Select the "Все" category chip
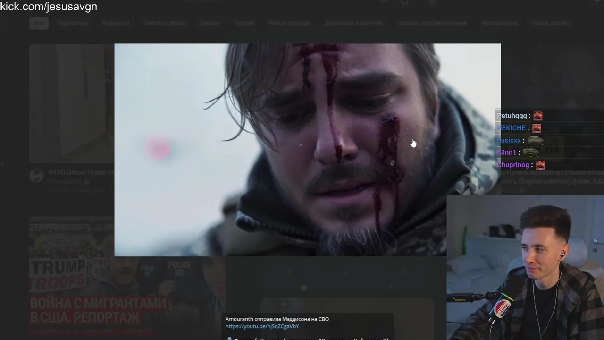Viewport: 604px width, 340px height. (x=39, y=23)
